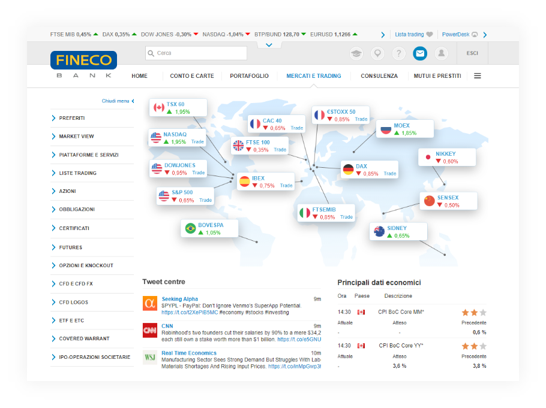Click the France flag on CAC 40
Image resolution: width=546 pixels, height=408 pixels.
click(255, 124)
